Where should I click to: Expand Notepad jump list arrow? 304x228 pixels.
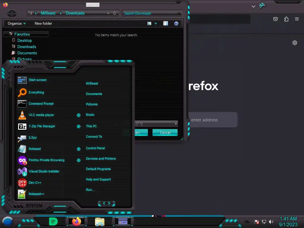(x=78, y=149)
